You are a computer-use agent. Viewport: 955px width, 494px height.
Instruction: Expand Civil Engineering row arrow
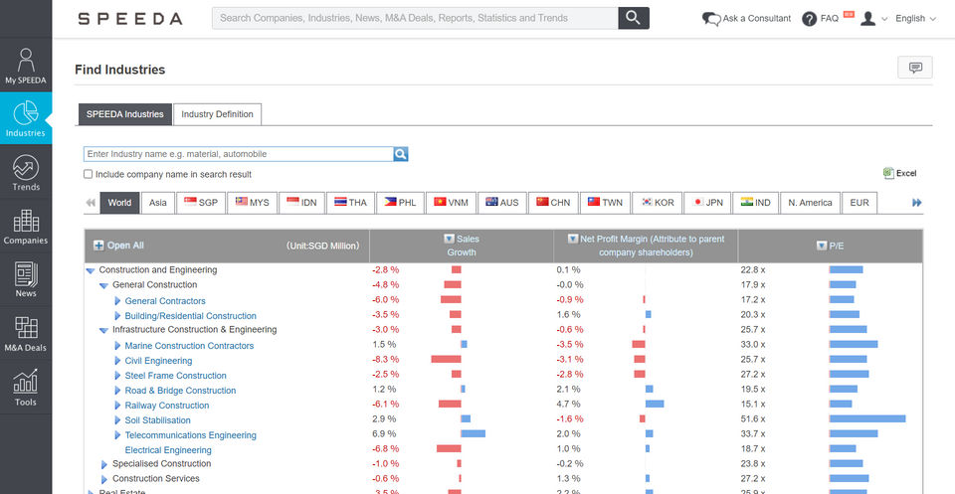[x=117, y=361]
